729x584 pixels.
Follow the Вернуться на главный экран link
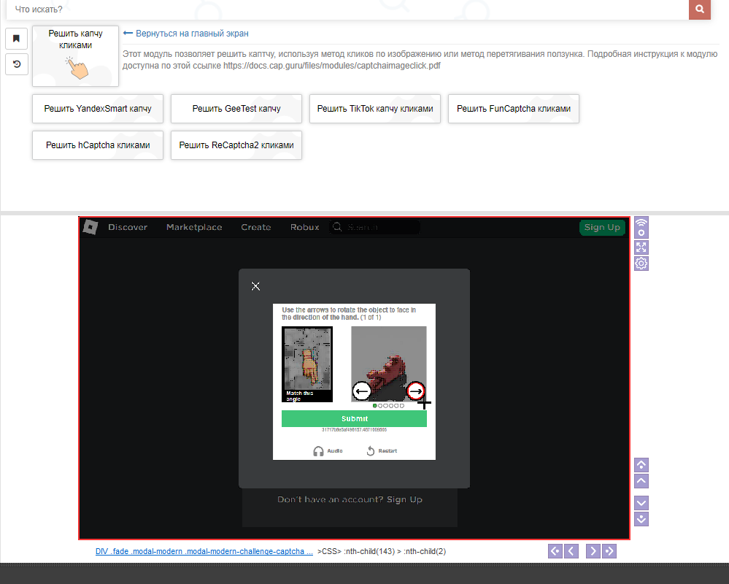tap(192, 34)
